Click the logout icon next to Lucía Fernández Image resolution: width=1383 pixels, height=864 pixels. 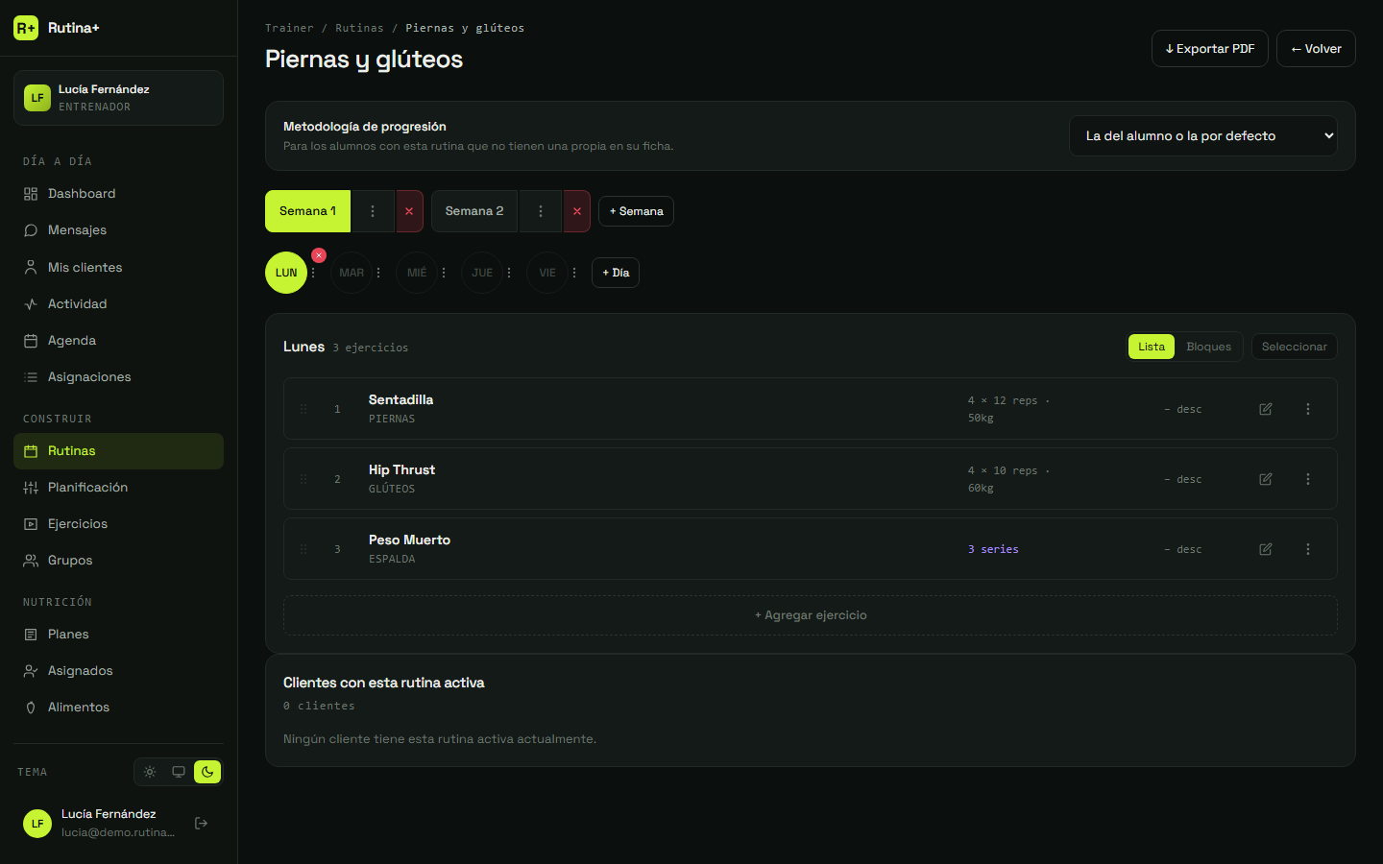(x=202, y=823)
